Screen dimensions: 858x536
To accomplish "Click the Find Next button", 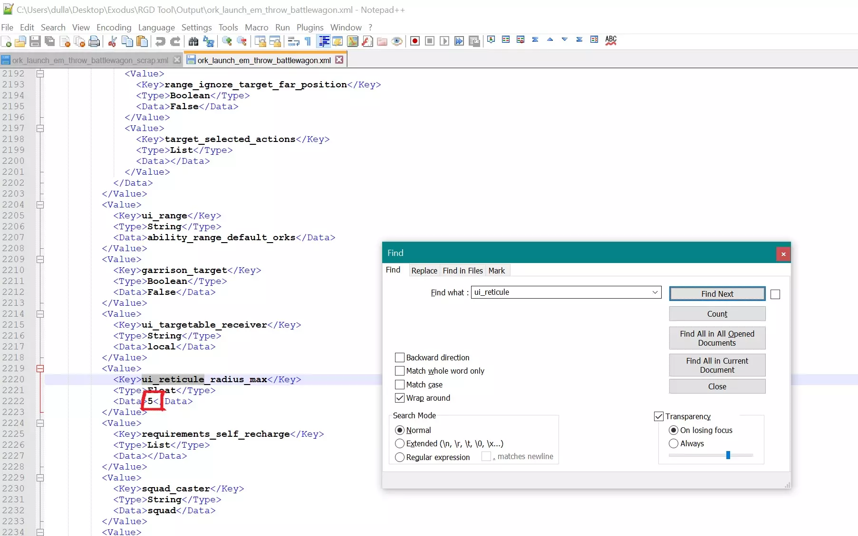I will 717,294.
